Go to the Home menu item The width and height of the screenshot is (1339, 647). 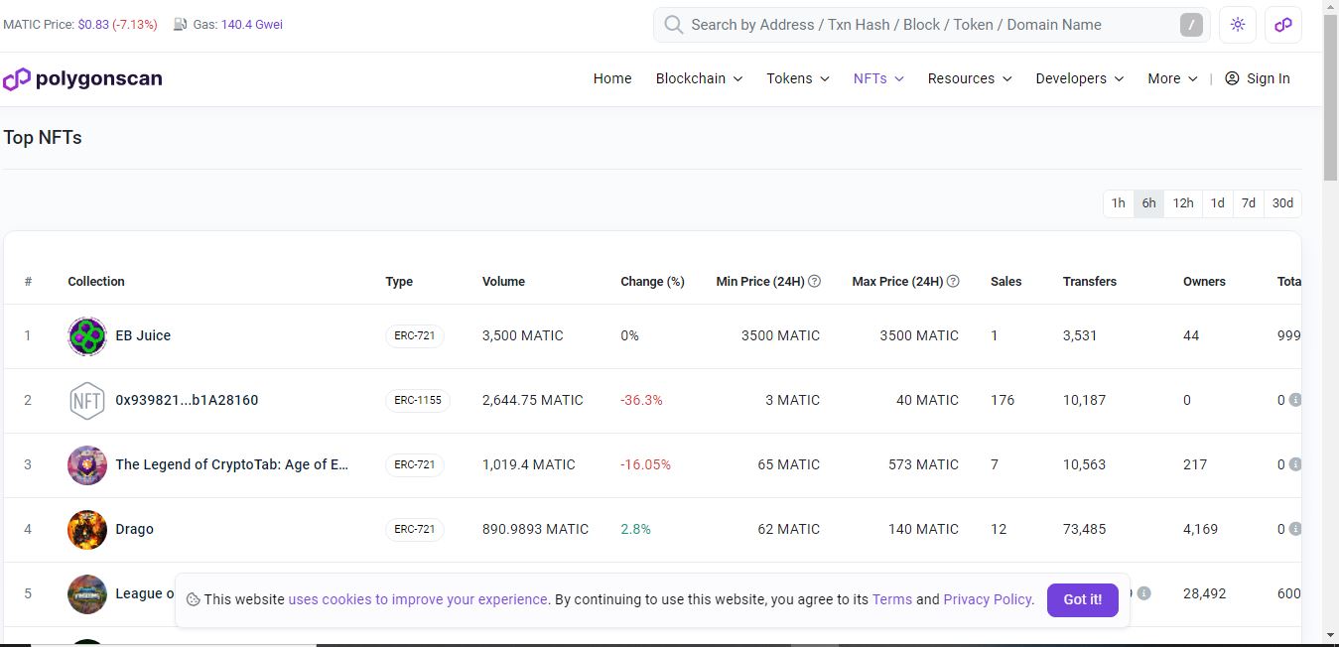click(x=612, y=79)
